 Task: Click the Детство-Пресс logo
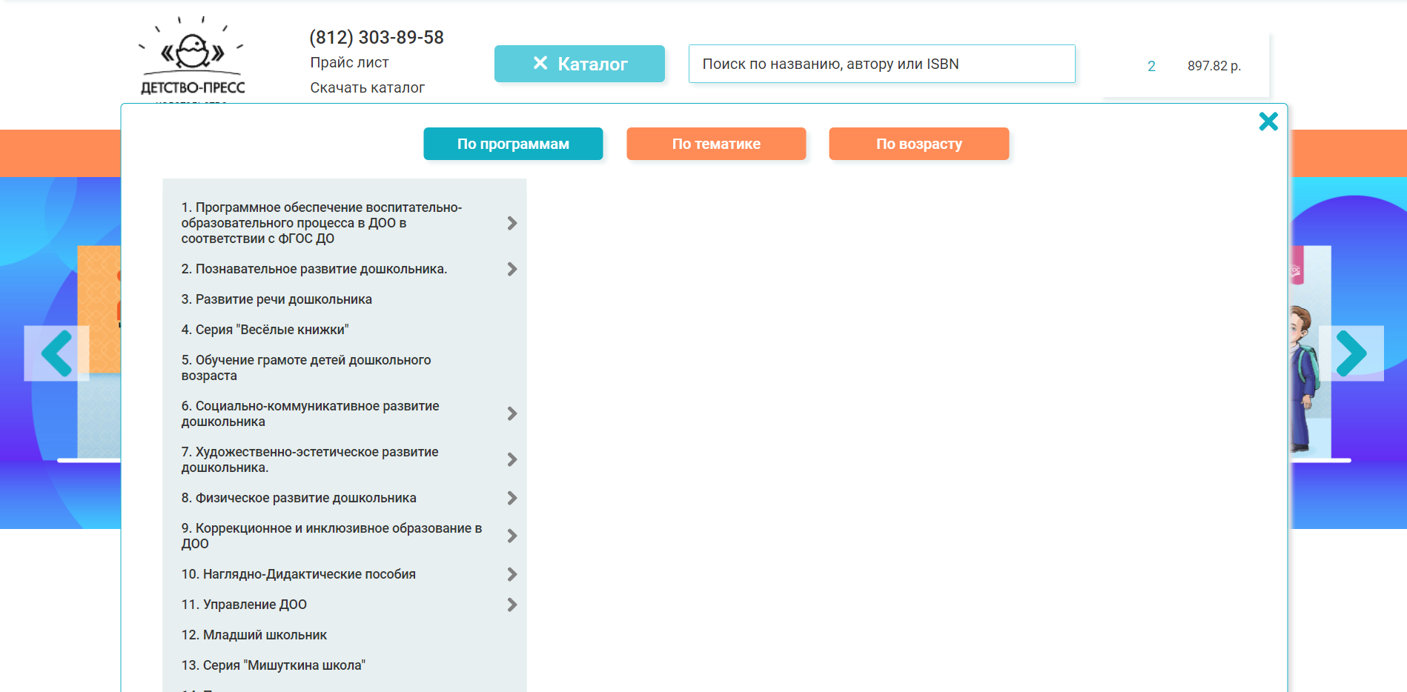pos(192,58)
